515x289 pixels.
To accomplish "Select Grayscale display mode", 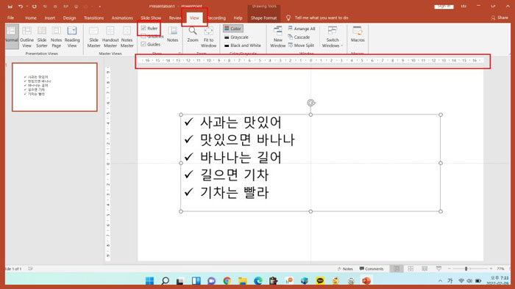I will [x=236, y=37].
